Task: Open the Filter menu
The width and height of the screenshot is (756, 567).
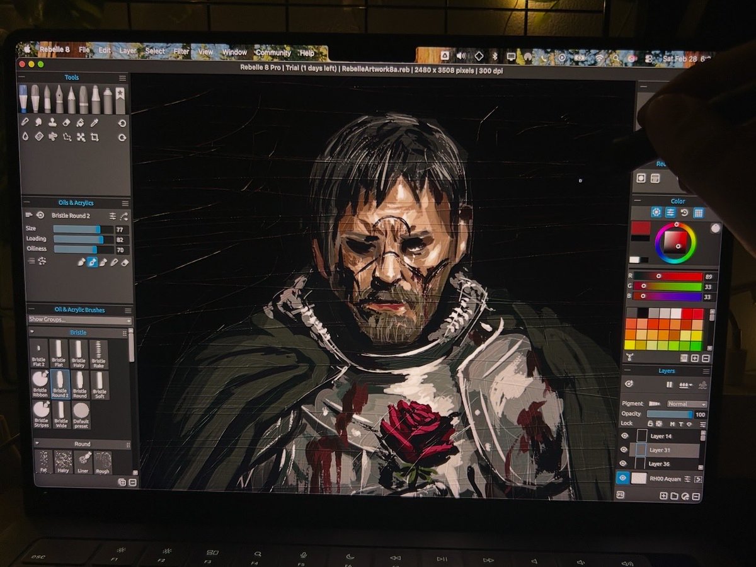Action: [x=181, y=51]
